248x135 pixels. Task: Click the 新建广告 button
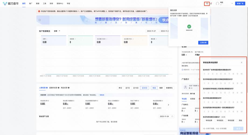(240, 4)
